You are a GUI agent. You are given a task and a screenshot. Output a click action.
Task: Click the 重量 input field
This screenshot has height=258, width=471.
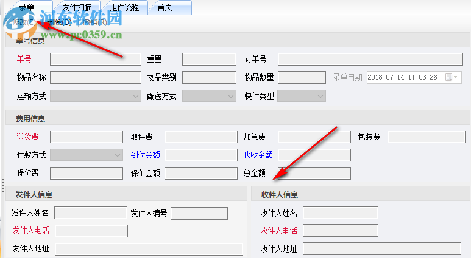pyautogui.click(x=209, y=59)
